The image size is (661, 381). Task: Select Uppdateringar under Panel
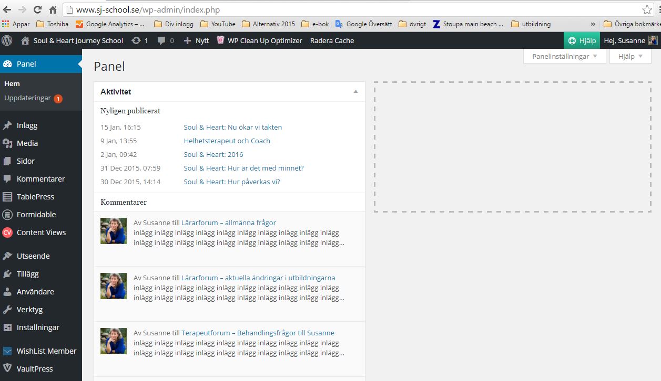[x=27, y=98]
